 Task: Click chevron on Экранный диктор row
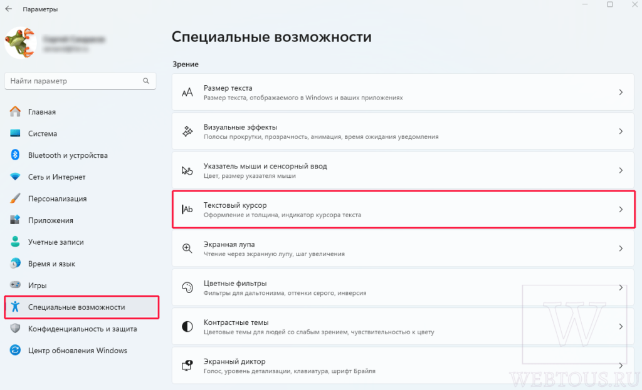[621, 366]
